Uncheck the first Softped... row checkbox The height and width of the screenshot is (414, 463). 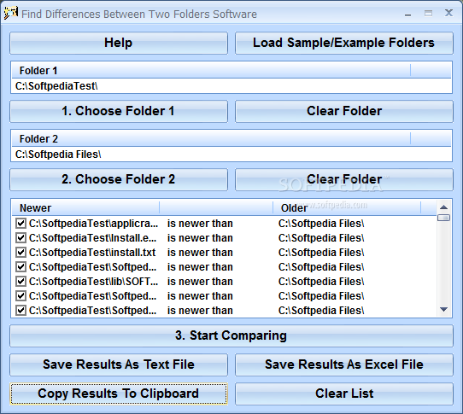[21, 267]
